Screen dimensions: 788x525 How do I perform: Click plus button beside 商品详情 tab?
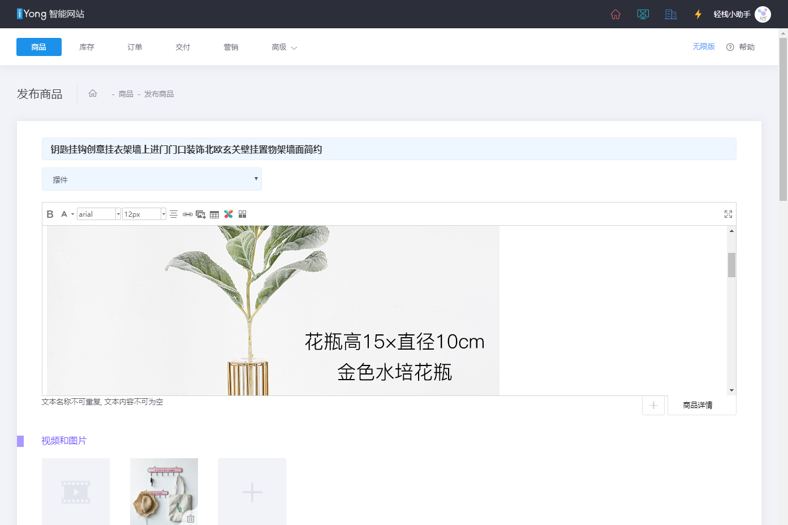[x=653, y=405]
